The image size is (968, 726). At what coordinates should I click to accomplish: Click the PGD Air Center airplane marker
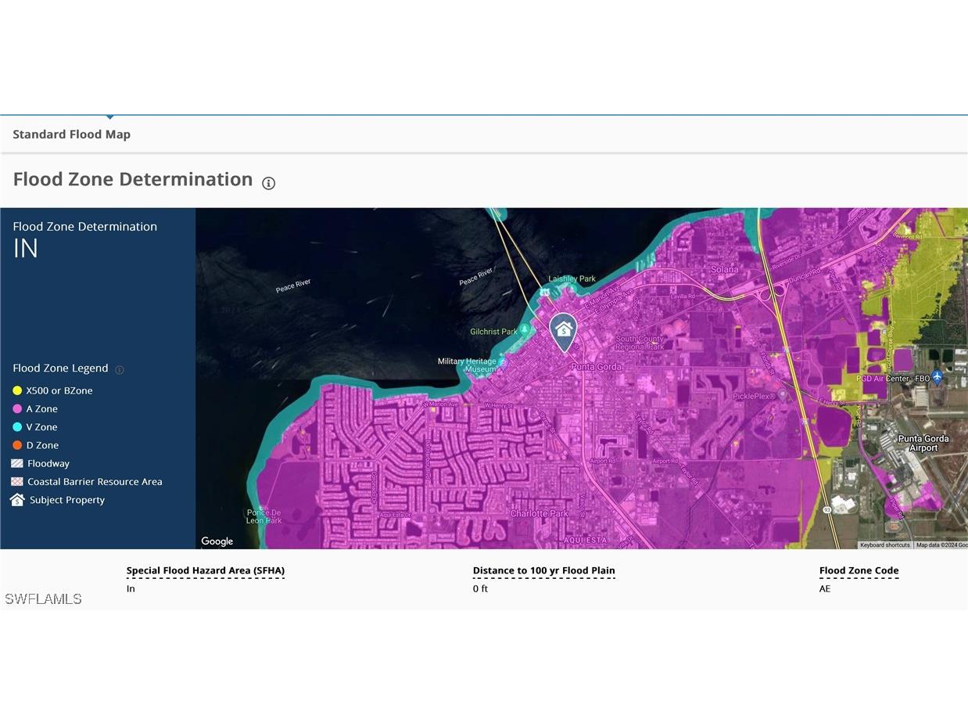coord(938,378)
